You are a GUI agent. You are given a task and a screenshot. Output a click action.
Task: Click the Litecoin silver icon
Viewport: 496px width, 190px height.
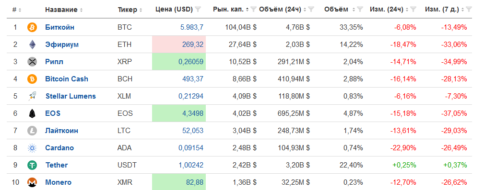pos(32,130)
